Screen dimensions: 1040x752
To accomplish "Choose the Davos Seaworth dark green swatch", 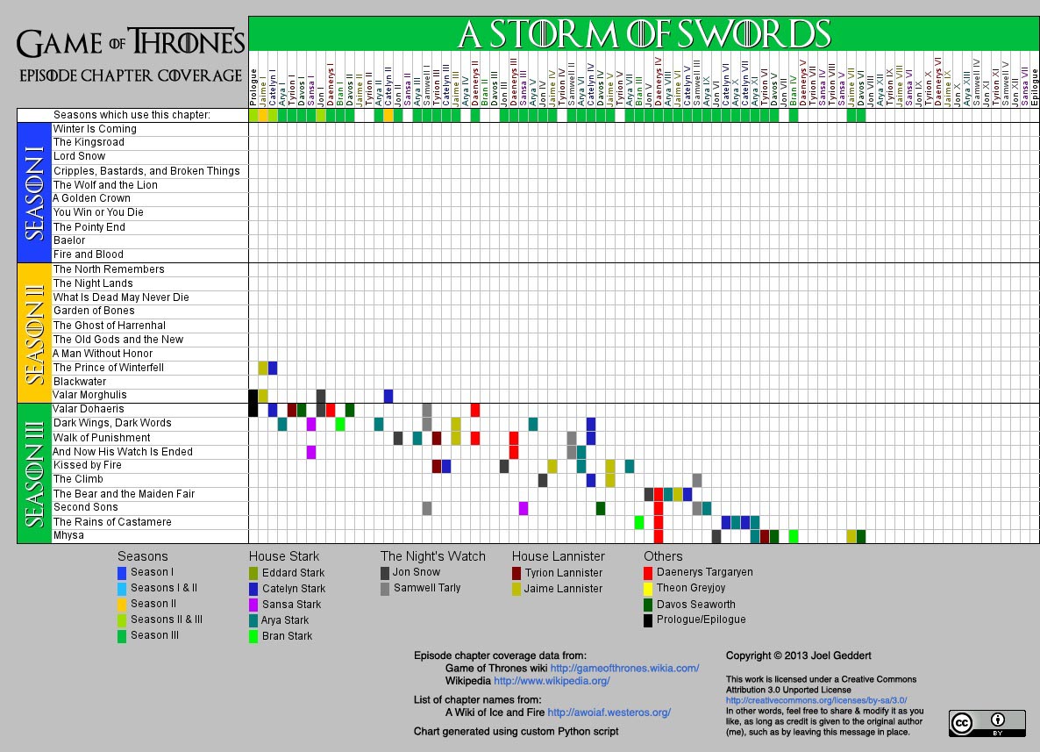I will click(x=648, y=605).
